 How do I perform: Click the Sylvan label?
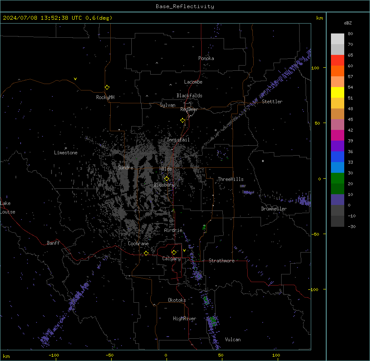point(167,105)
